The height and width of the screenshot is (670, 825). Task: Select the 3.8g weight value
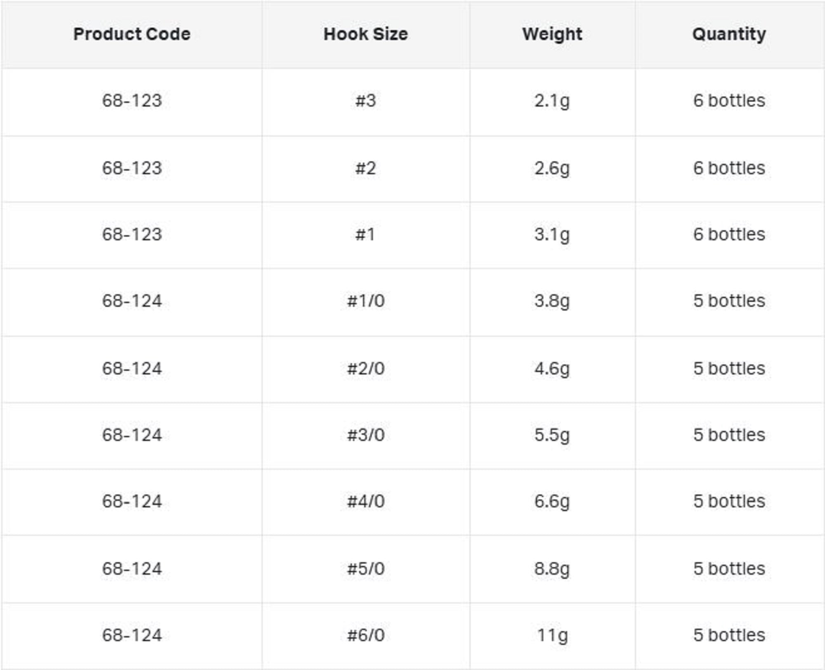(x=552, y=301)
